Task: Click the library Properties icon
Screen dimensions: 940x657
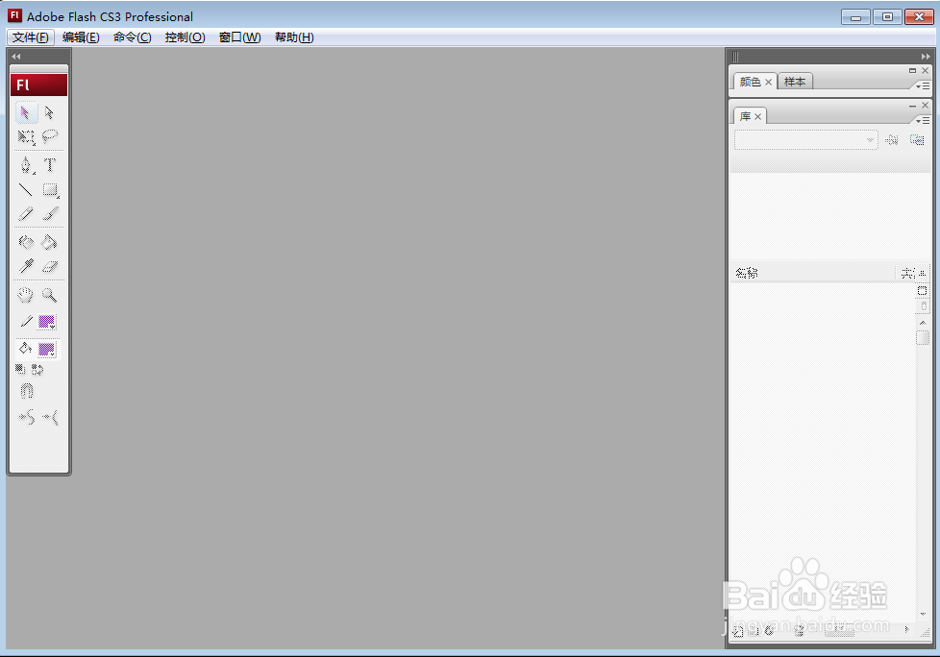Action: (x=769, y=631)
